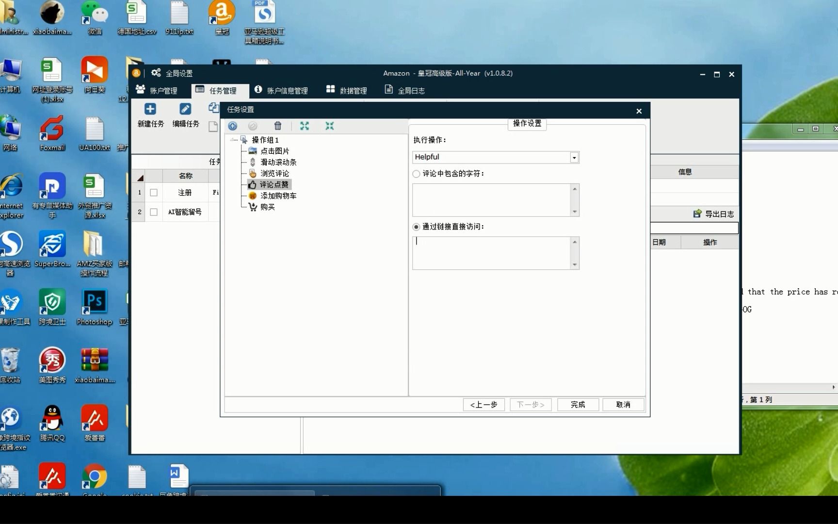The image size is (838, 524).
Task: Click the direct link text box
Action: [x=491, y=253]
